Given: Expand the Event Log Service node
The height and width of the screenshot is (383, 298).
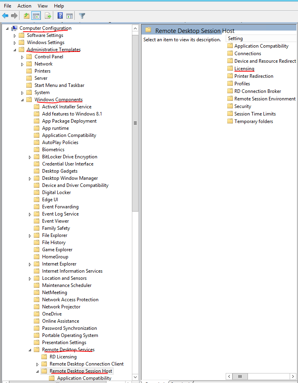Looking at the screenshot, I should coord(30,214).
